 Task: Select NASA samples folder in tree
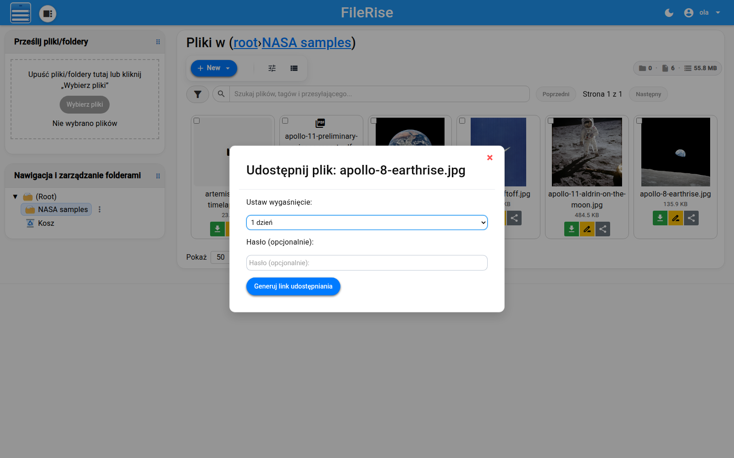point(56,209)
